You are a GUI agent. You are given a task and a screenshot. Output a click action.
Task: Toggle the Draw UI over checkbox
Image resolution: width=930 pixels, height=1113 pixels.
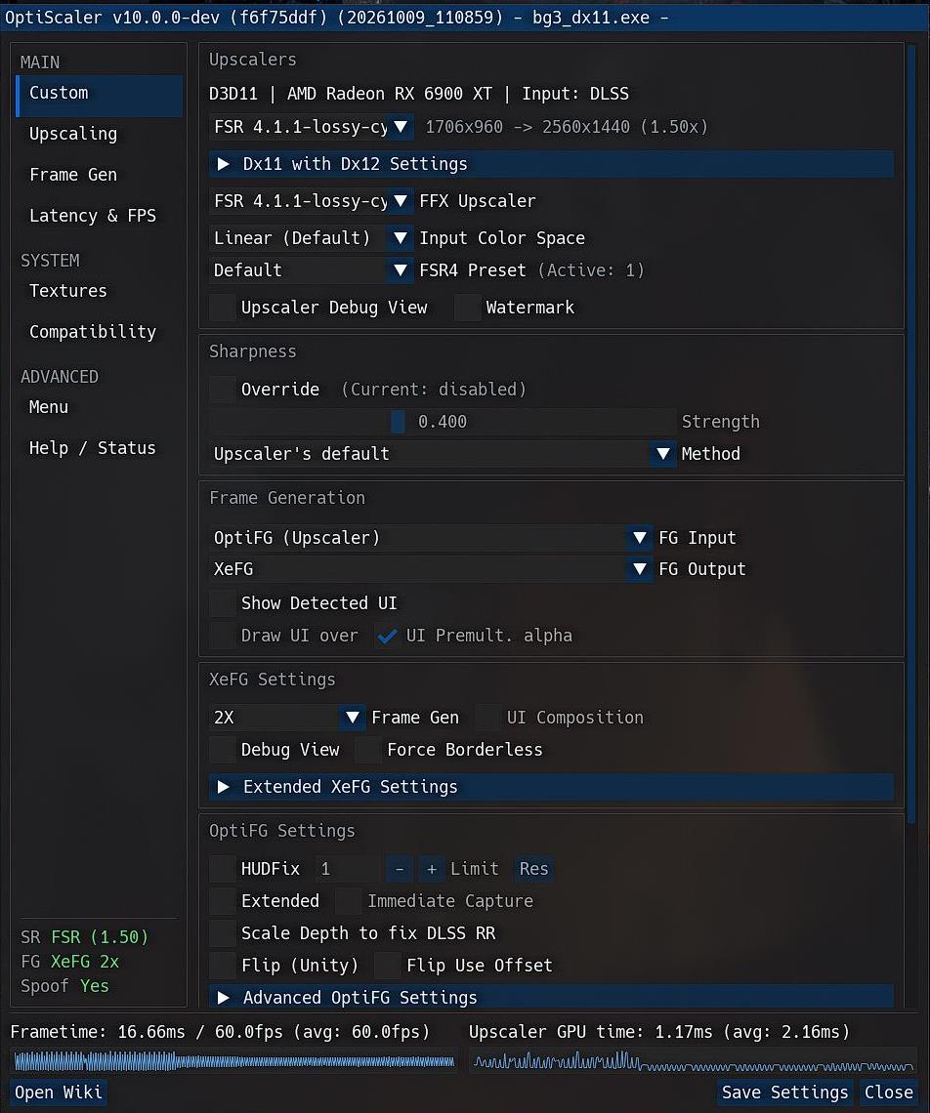pos(223,636)
